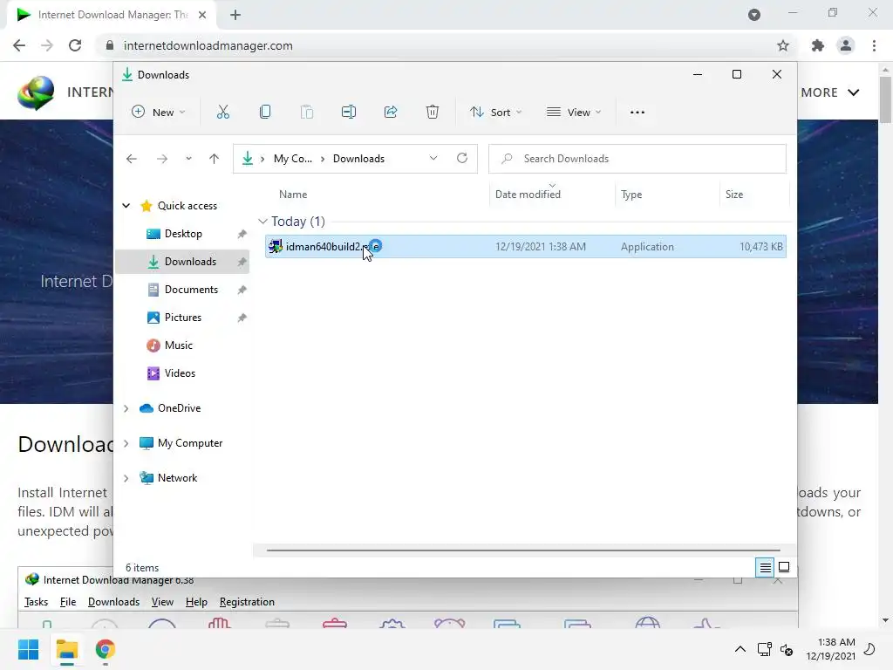Open Chrome three-dot menu
This screenshot has height=670, width=893.
pyautogui.click(x=874, y=45)
